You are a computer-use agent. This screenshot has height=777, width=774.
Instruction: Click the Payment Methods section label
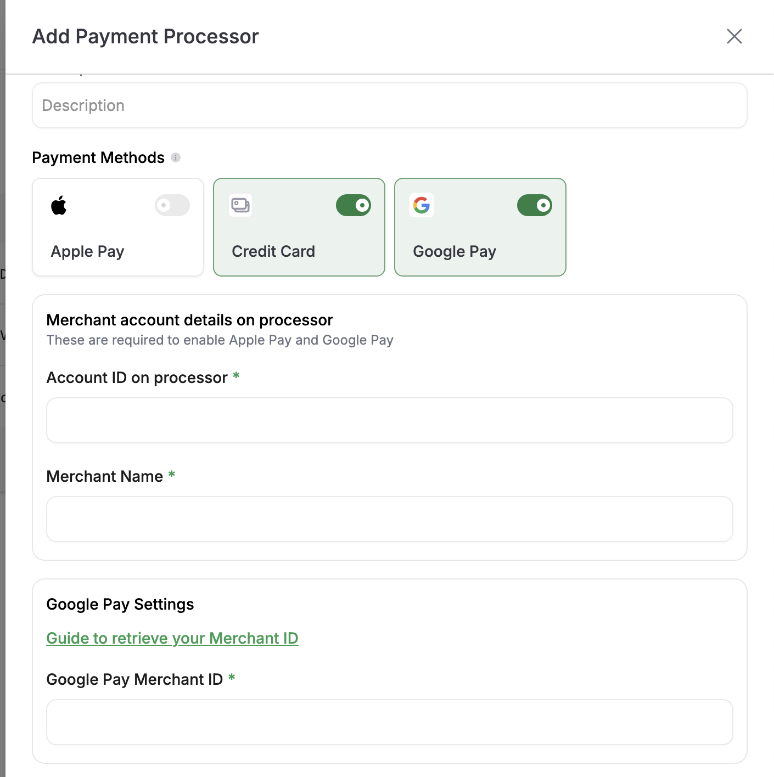pos(98,157)
